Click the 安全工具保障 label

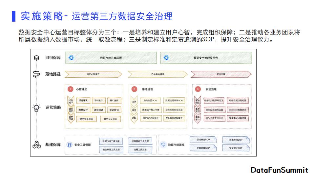[82, 145]
